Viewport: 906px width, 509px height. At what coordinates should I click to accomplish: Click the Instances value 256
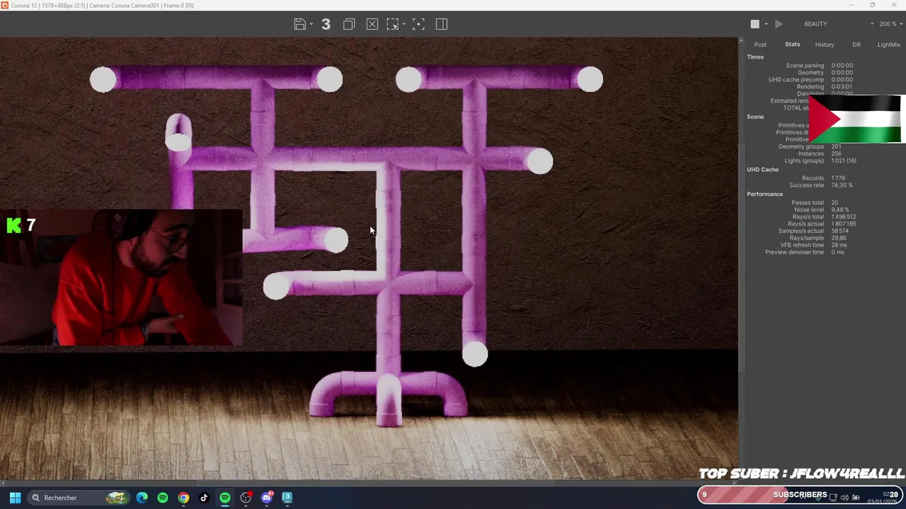click(836, 153)
